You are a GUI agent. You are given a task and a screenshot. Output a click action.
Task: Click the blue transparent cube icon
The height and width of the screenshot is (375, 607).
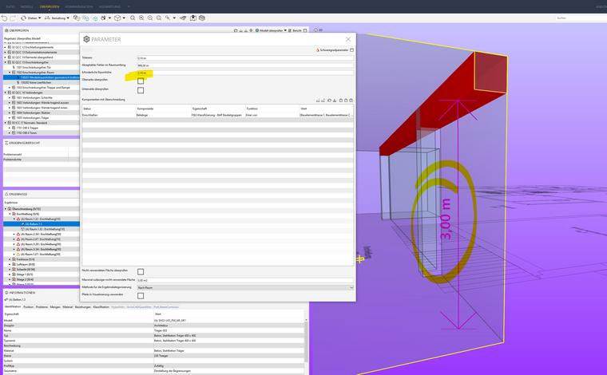[95, 18]
